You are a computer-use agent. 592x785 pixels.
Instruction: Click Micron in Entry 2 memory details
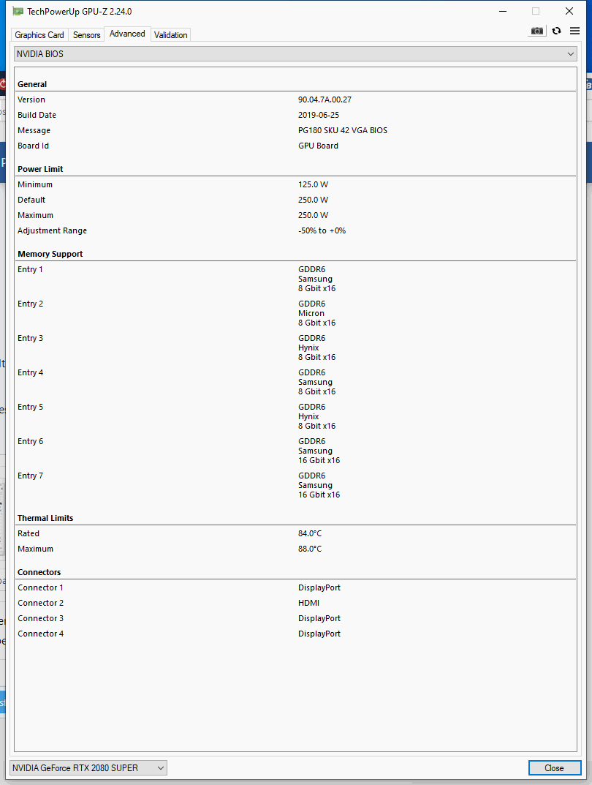311,313
